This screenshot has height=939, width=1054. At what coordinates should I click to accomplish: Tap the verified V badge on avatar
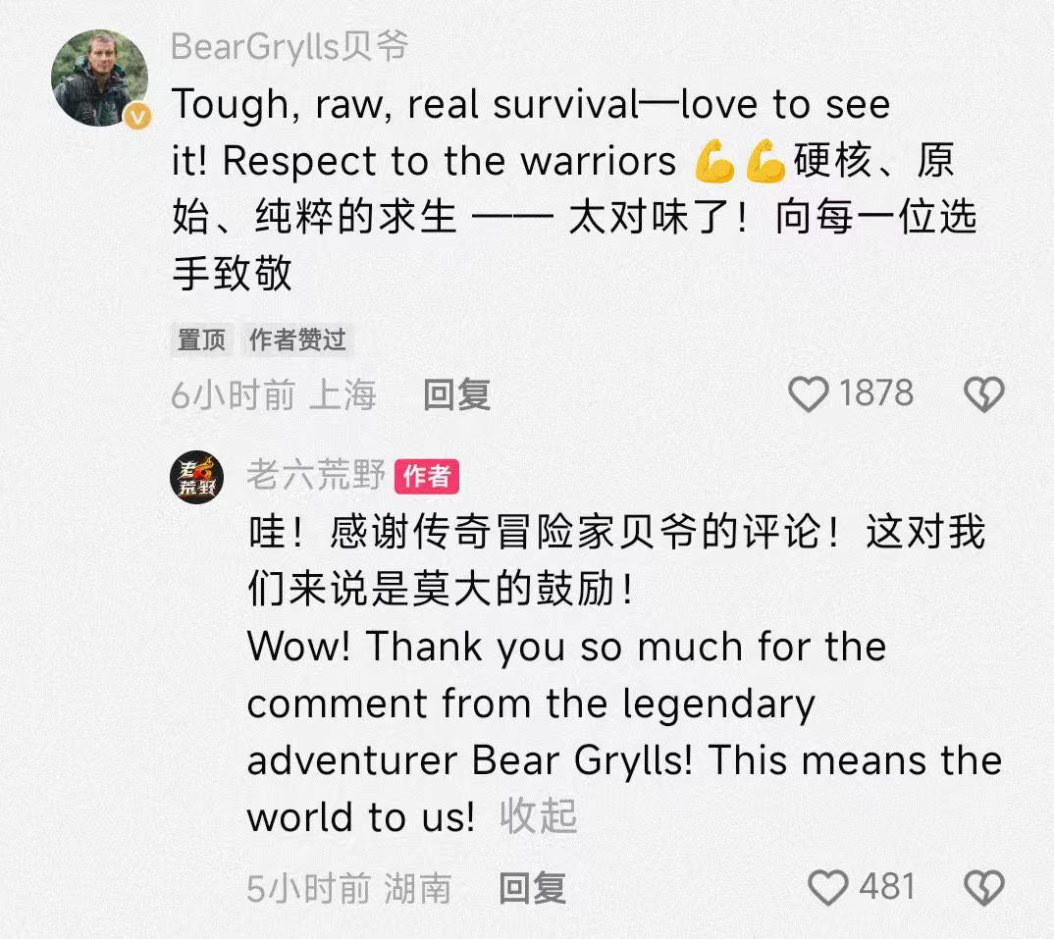(137, 117)
